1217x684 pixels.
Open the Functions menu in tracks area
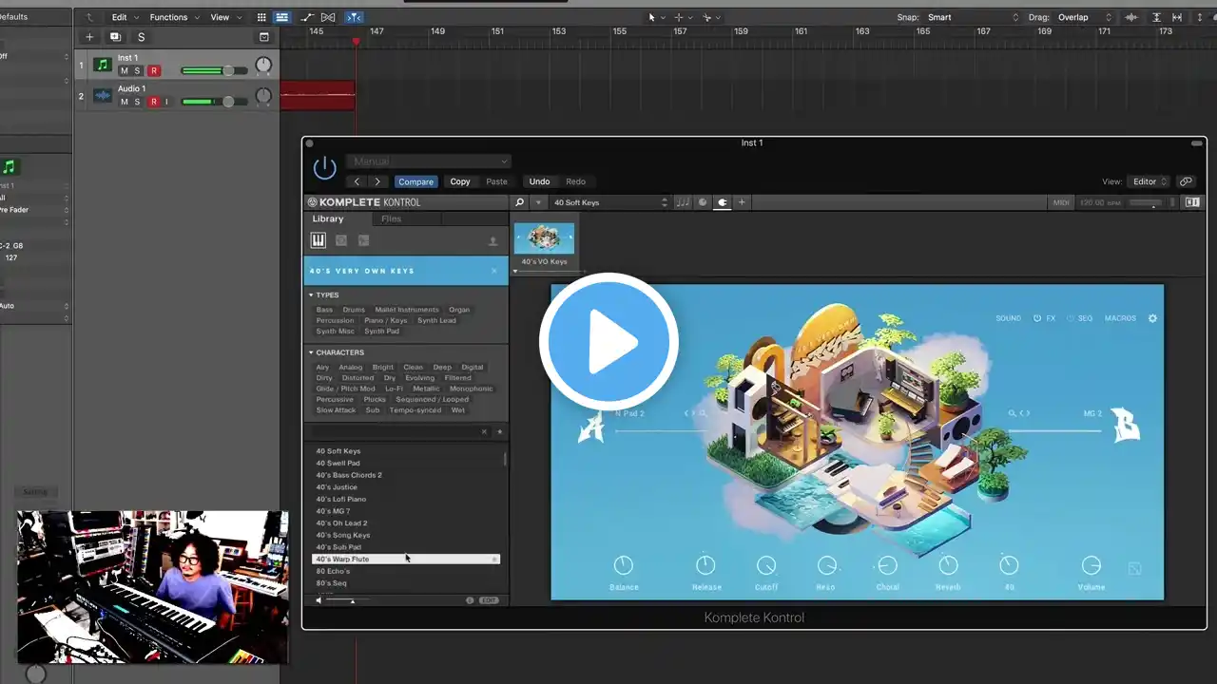[x=174, y=17]
